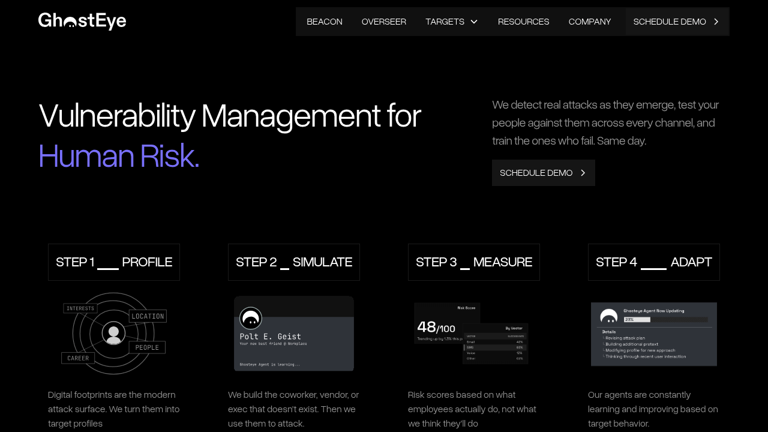768x432 pixels.
Task: Click the GhostEye logo
Action: tap(82, 22)
